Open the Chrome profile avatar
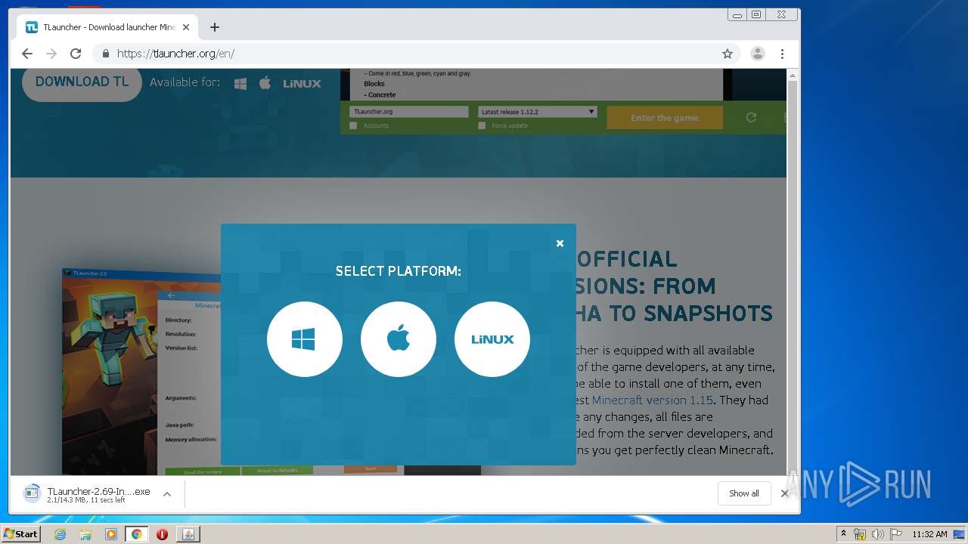Screen dimensions: 968x544 coord(757,54)
